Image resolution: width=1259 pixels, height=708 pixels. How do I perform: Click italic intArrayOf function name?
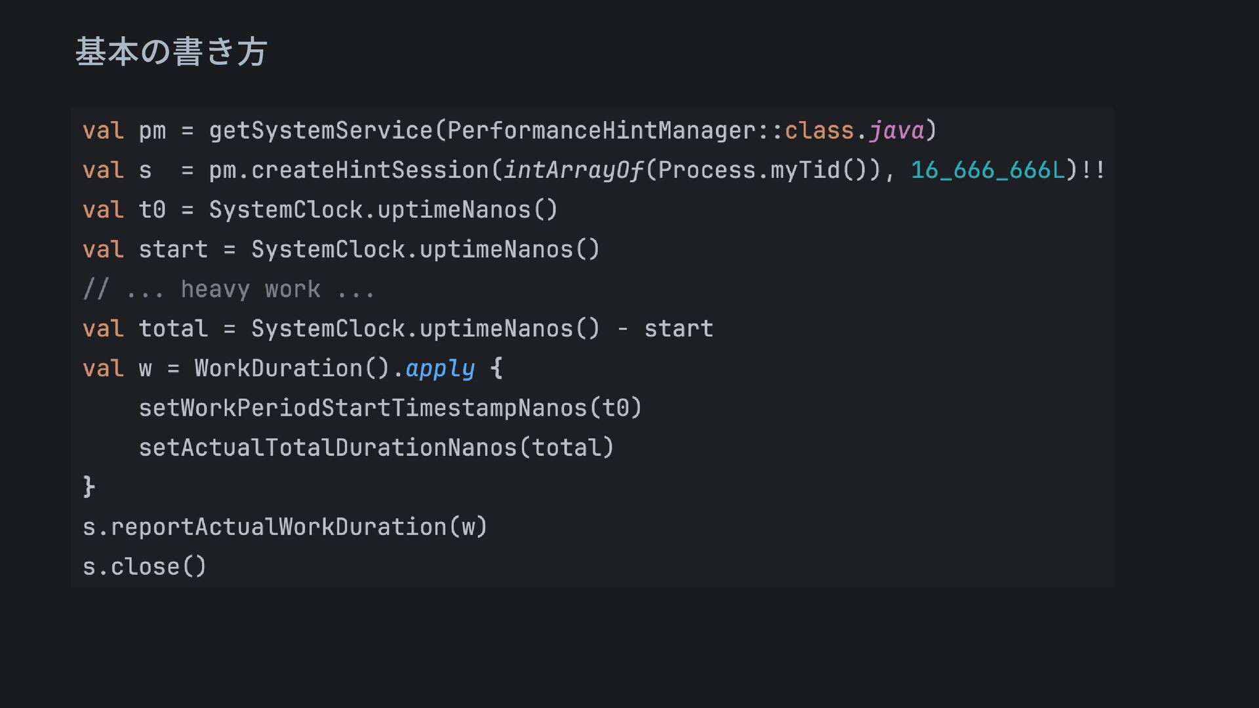(x=573, y=170)
